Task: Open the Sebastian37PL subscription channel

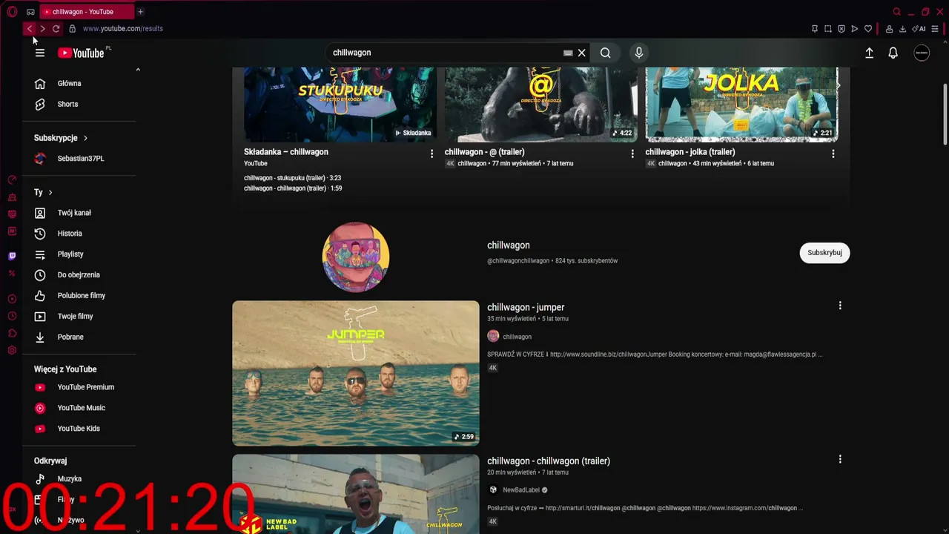Action: tap(79, 159)
